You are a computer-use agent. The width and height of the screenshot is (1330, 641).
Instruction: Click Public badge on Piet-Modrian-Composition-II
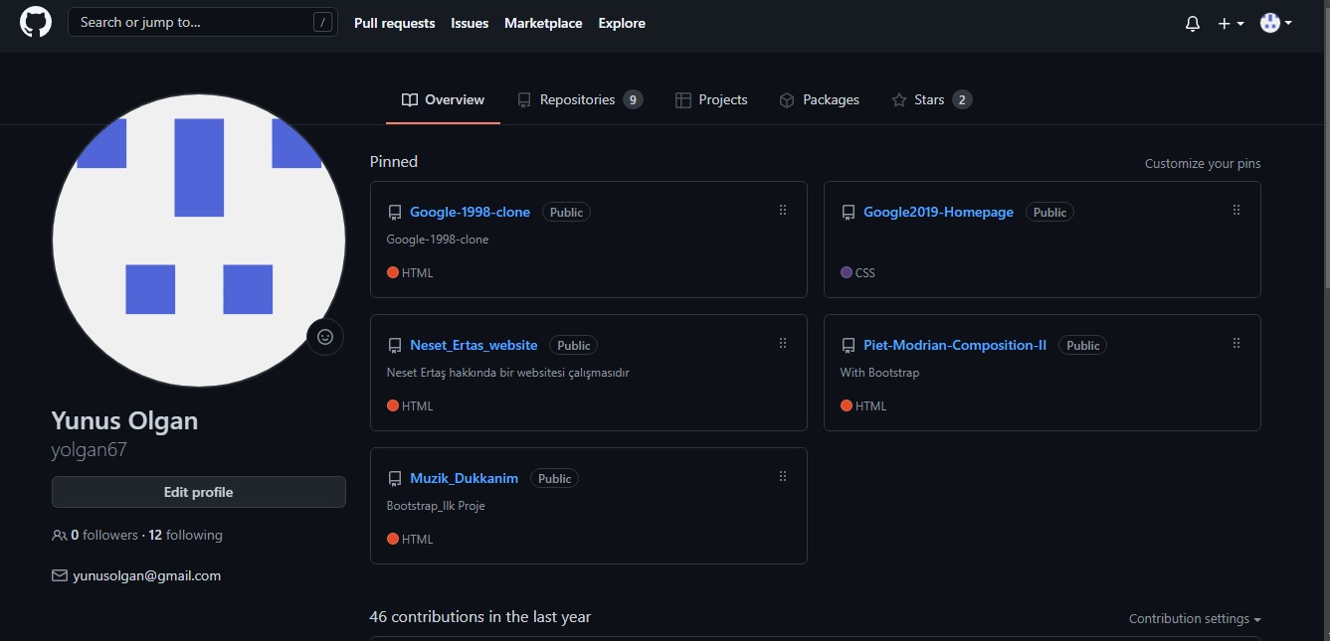pyautogui.click(x=1082, y=345)
